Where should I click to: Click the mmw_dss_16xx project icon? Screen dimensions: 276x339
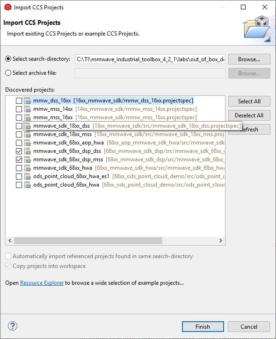28,101
